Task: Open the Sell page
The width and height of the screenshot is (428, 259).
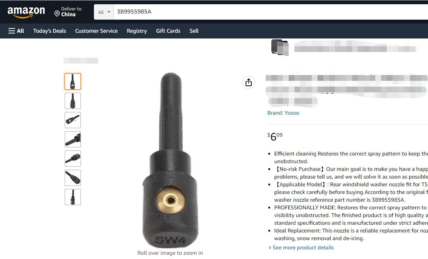Action: pyautogui.click(x=194, y=31)
